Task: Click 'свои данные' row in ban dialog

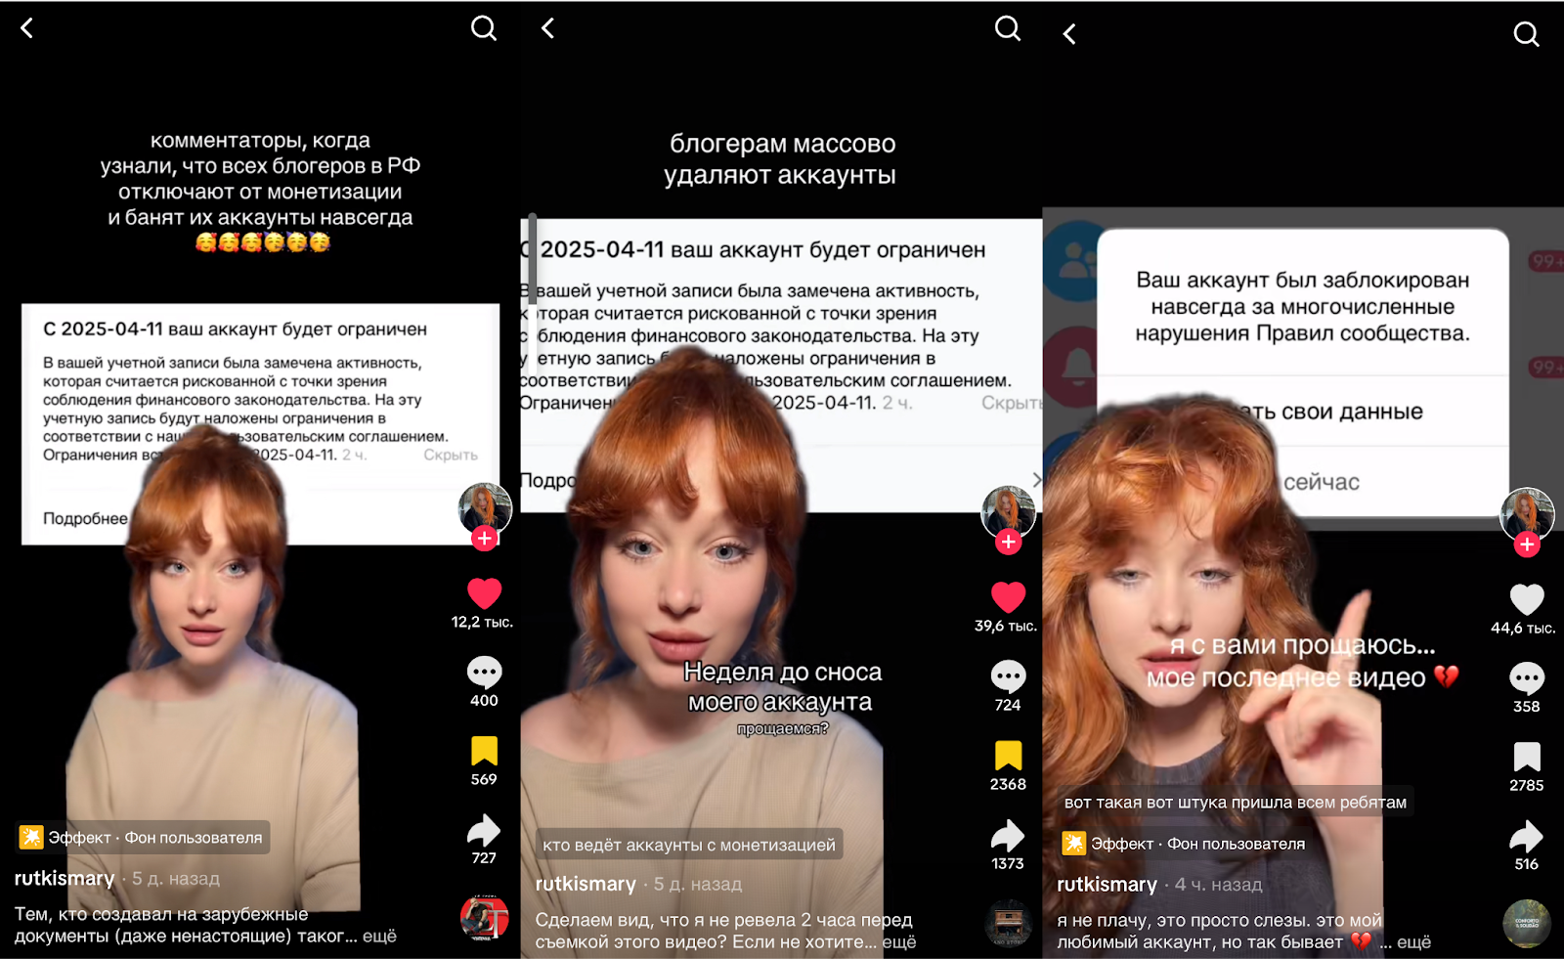Action: coord(1302,412)
